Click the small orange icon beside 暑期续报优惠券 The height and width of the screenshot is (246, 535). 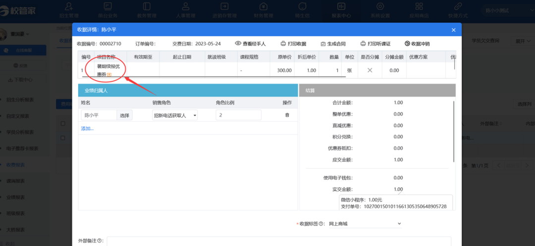coord(109,75)
